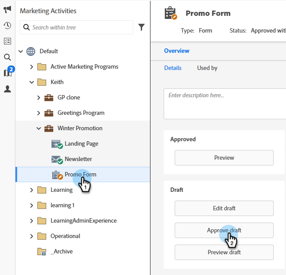Open the recent history clock icon
286x275 pixels.
tap(7, 25)
